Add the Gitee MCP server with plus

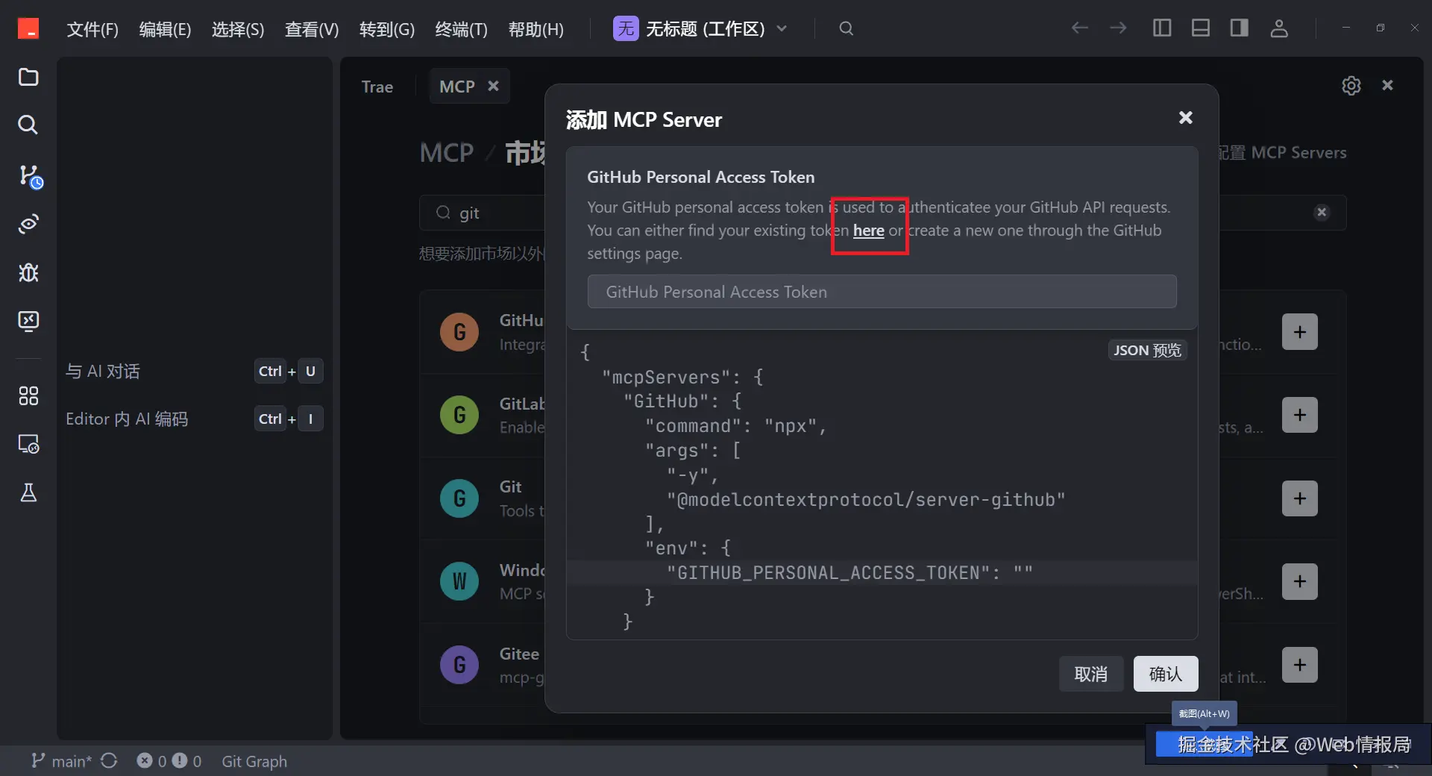(1300, 665)
